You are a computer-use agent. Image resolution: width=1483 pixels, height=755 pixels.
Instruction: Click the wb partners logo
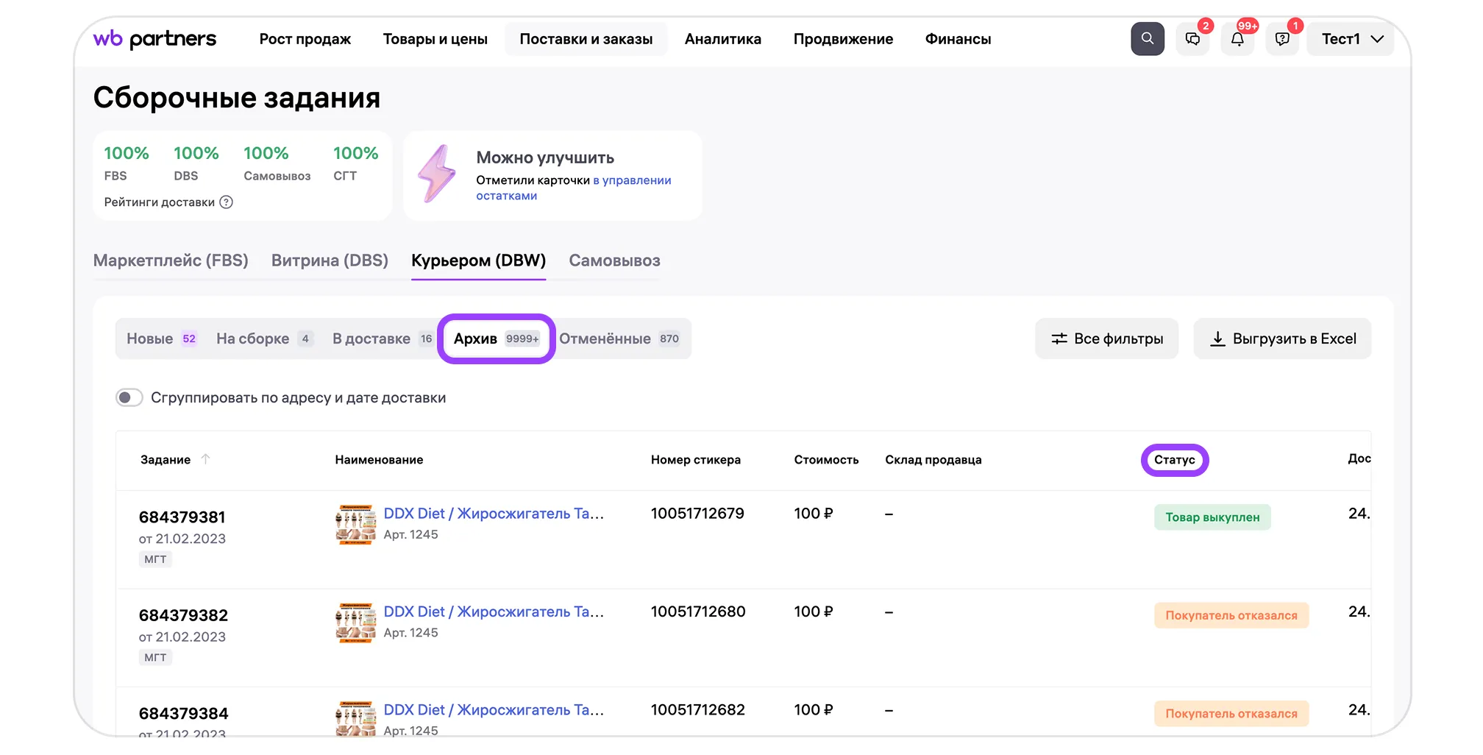pos(154,39)
